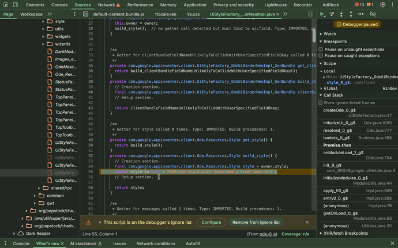Follow the ode-0.js source link
Screen dimensions: 398x248
click(268, 234)
